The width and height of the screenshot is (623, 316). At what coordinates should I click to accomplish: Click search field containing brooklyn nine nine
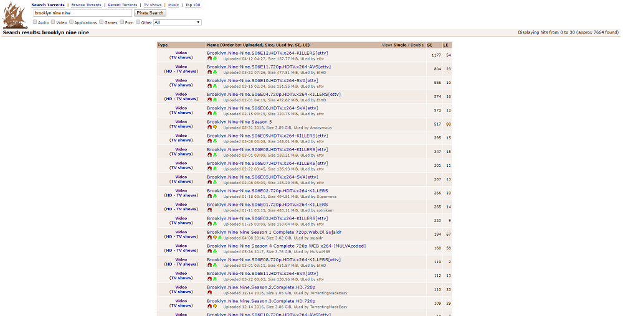(x=82, y=13)
